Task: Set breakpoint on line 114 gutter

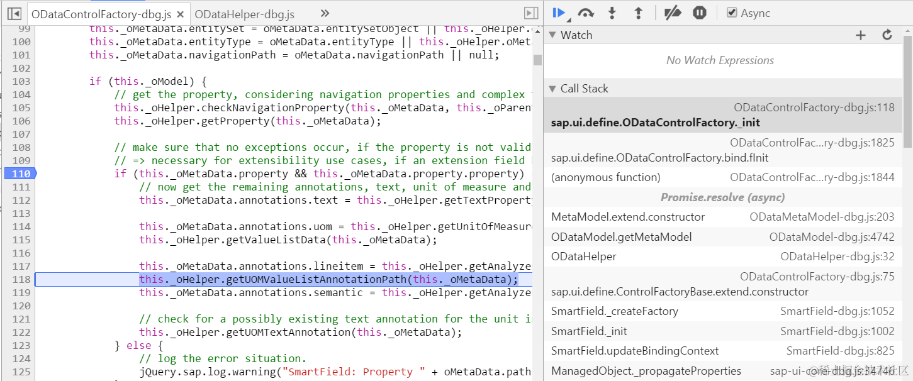Action: (21, 226)
